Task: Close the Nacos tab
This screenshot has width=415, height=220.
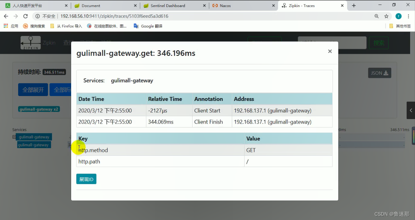Action: click(273, 6)
